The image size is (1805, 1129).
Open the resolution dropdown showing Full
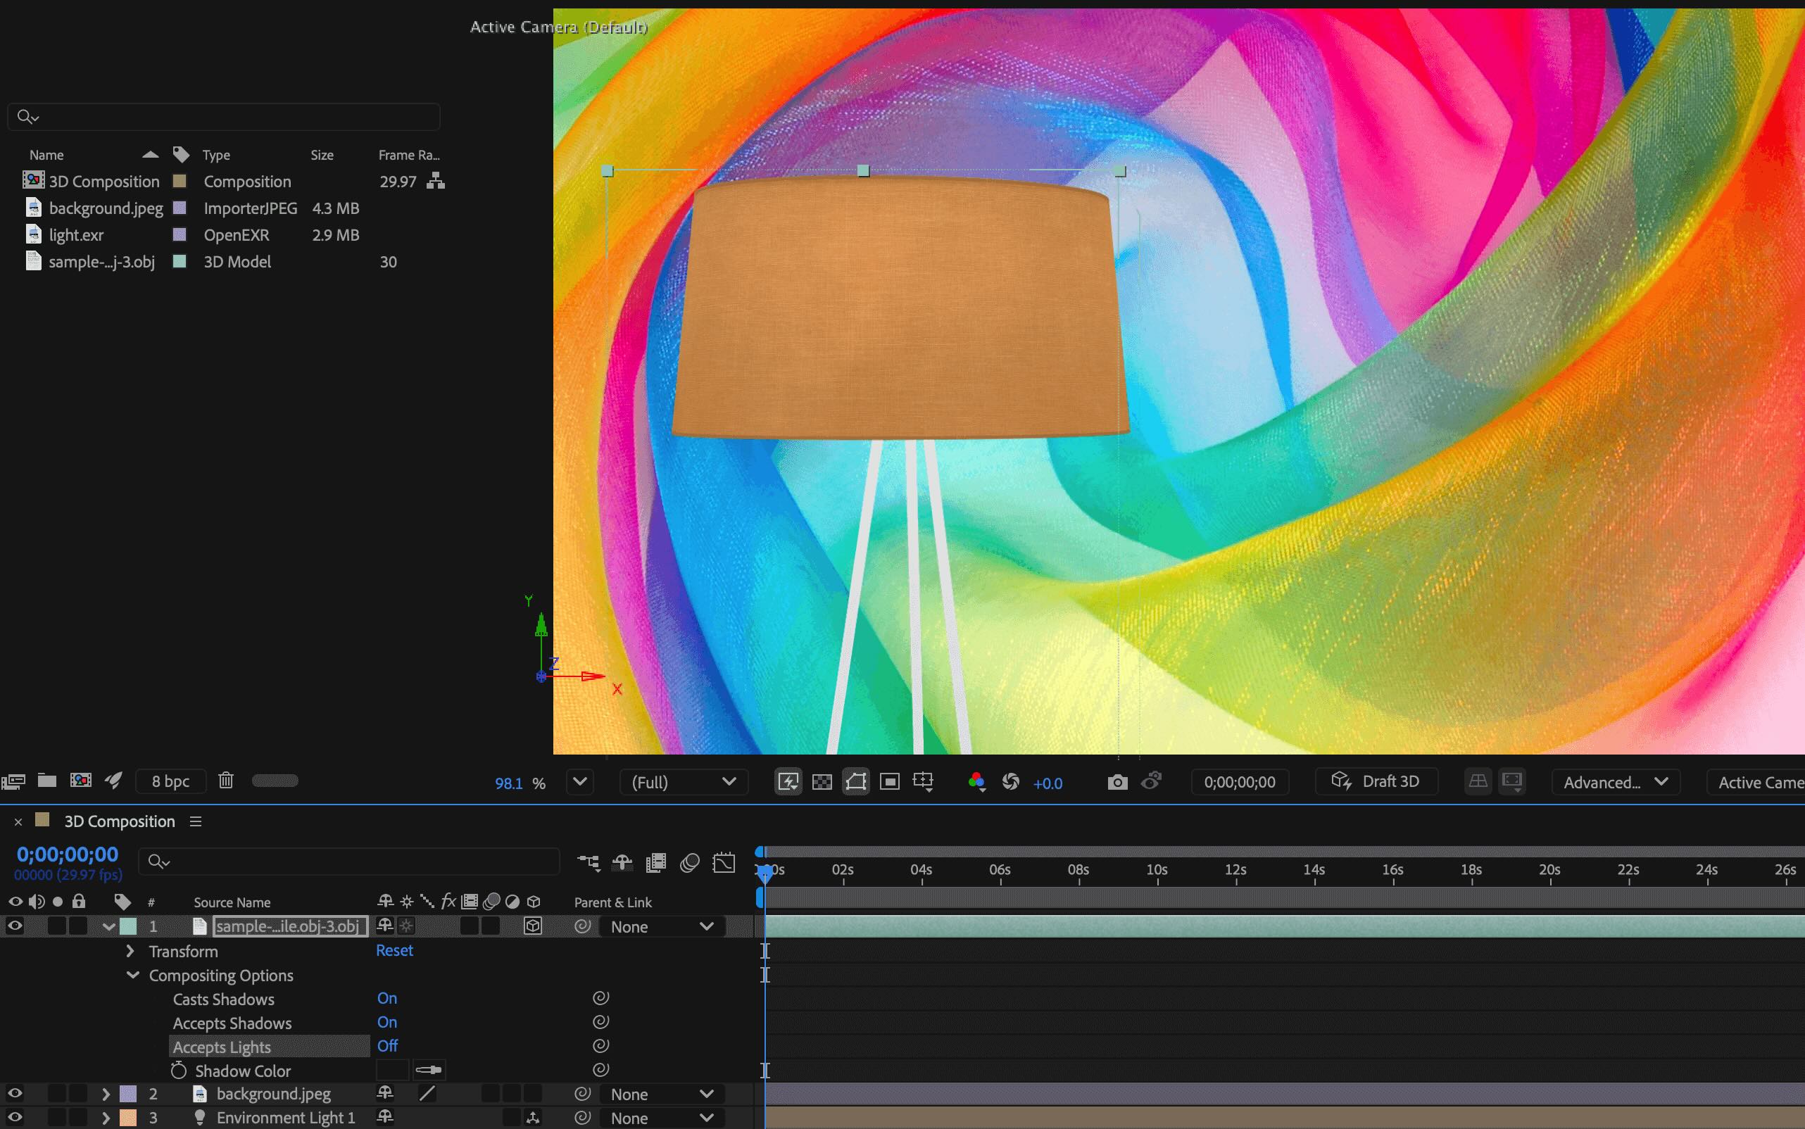point(680,782)
